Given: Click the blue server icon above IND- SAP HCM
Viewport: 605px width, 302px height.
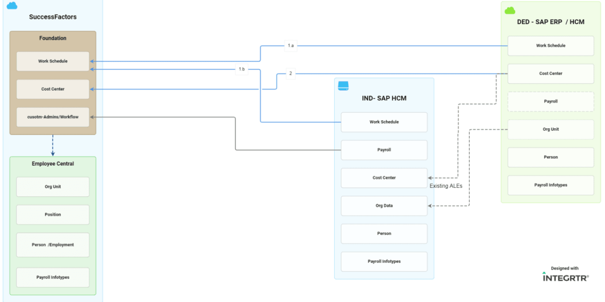Looking at the screenshot, I should click(x=343, y=86).
